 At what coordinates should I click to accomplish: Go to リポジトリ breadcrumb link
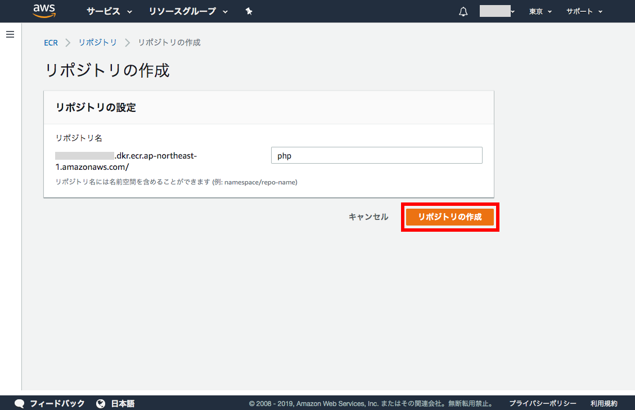point(98,43)
